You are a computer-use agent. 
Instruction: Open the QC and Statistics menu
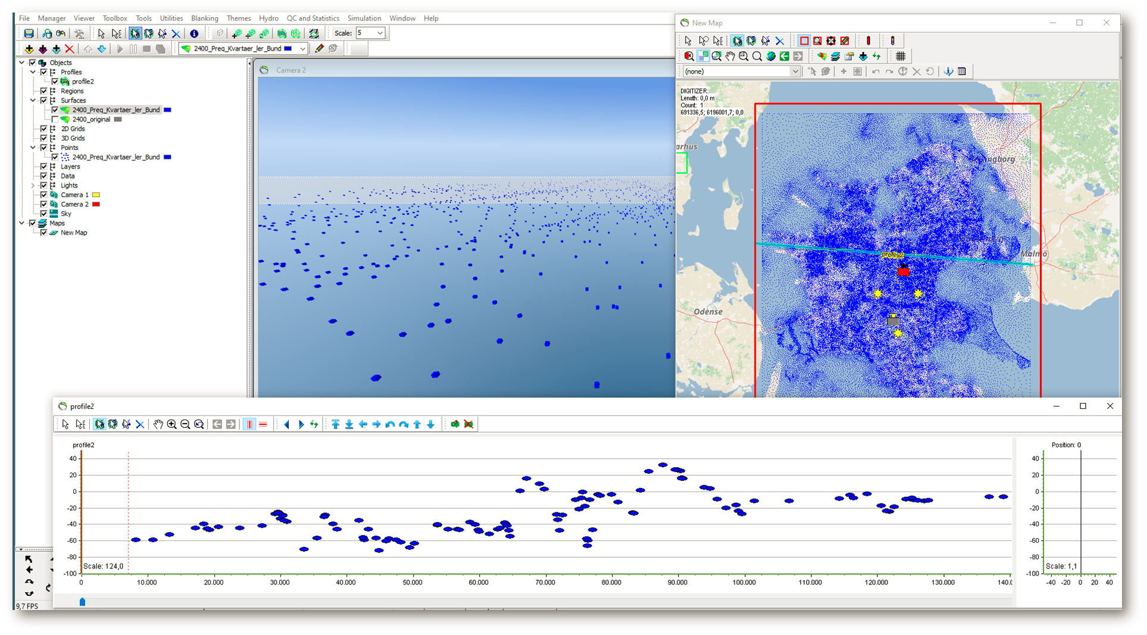click(313, 18)
